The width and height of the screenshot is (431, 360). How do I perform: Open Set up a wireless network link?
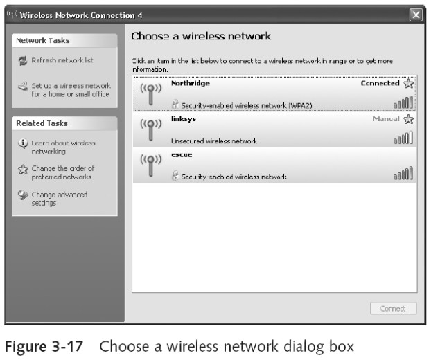click(71, 90)
